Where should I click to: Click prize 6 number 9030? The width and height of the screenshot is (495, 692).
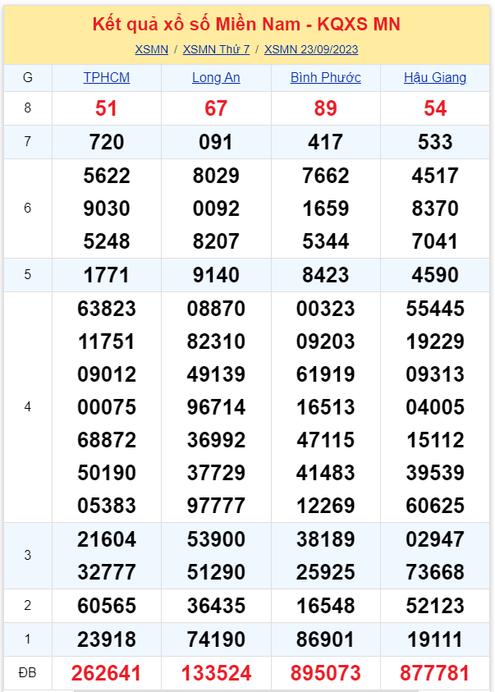coord(107,209)
